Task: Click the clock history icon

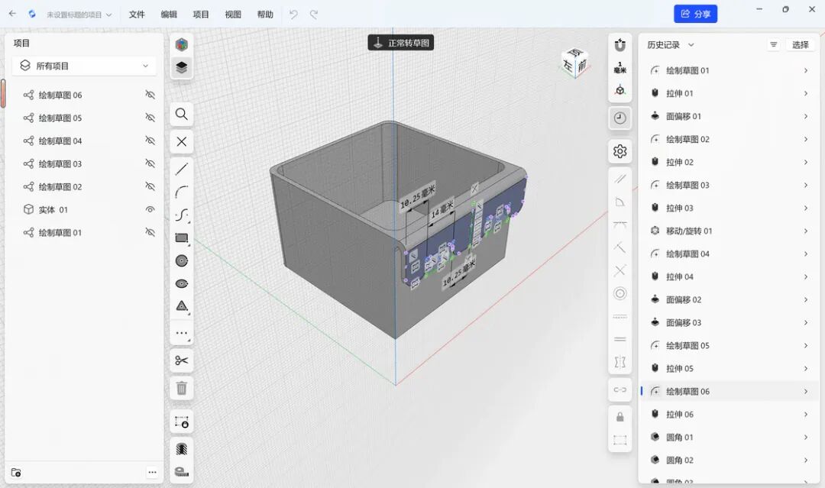Action: pyautogui.click(x=620, y=118)
